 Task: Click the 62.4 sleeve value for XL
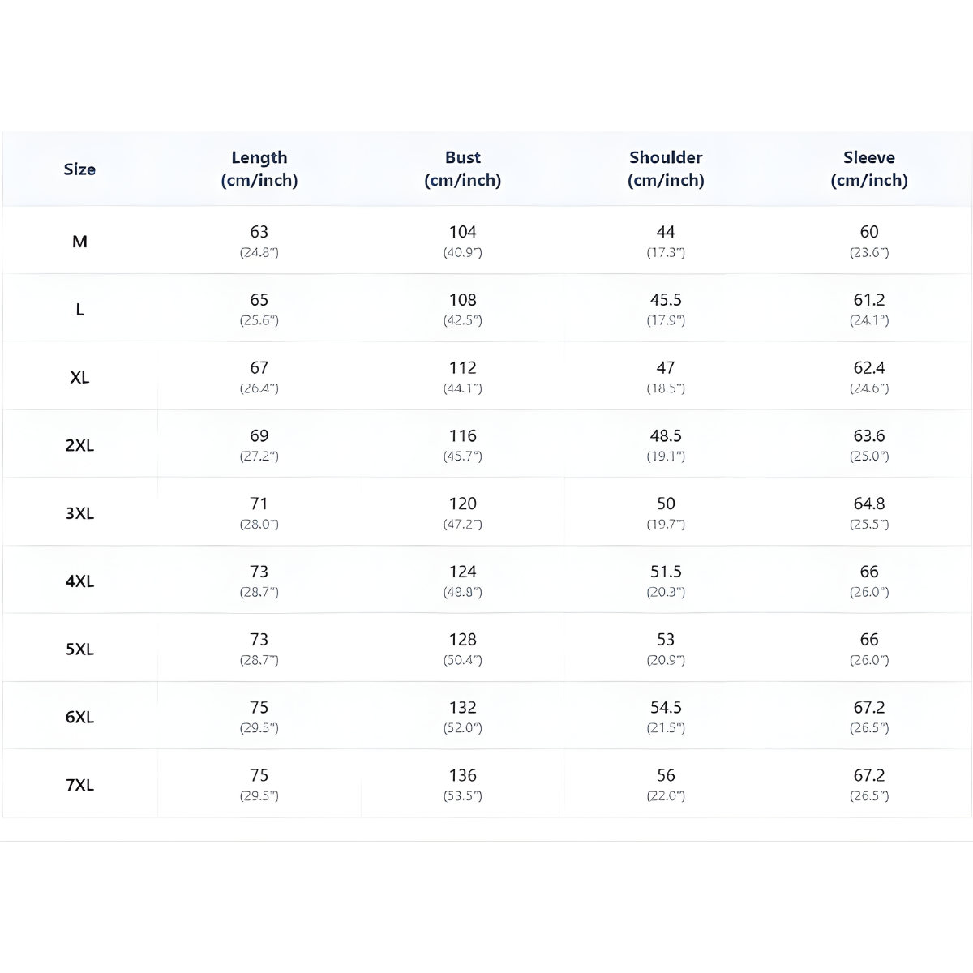click(869, 368)
